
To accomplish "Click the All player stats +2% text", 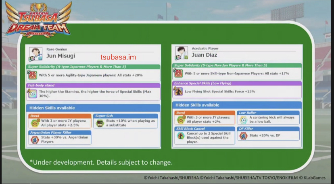I will pos(209,119).
